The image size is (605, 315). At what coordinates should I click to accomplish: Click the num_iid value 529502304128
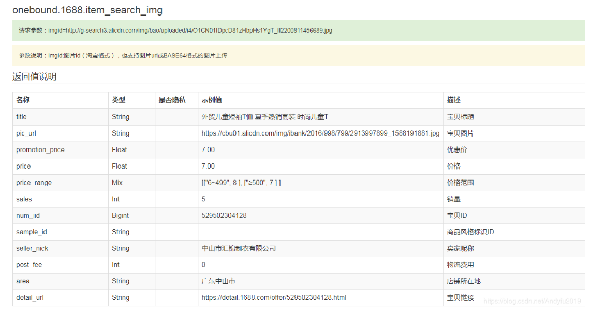click(224, 216)
